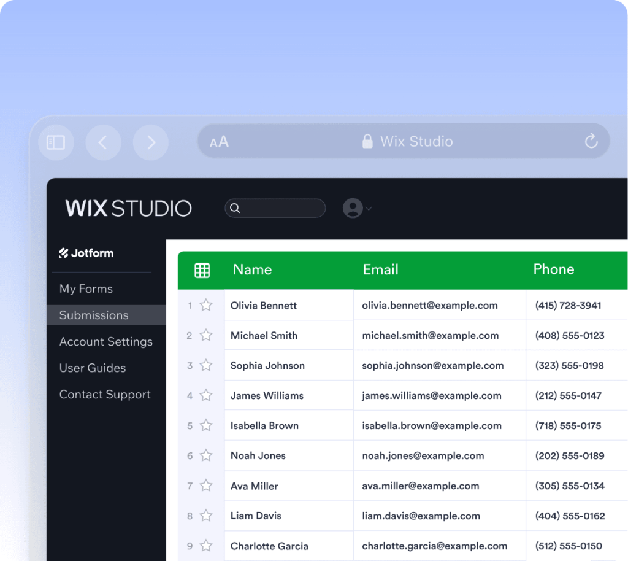628x561 pixels.
Task: Click noah.jones@example.com email cell
Action: pyautogui.click(x=439, y=455)
